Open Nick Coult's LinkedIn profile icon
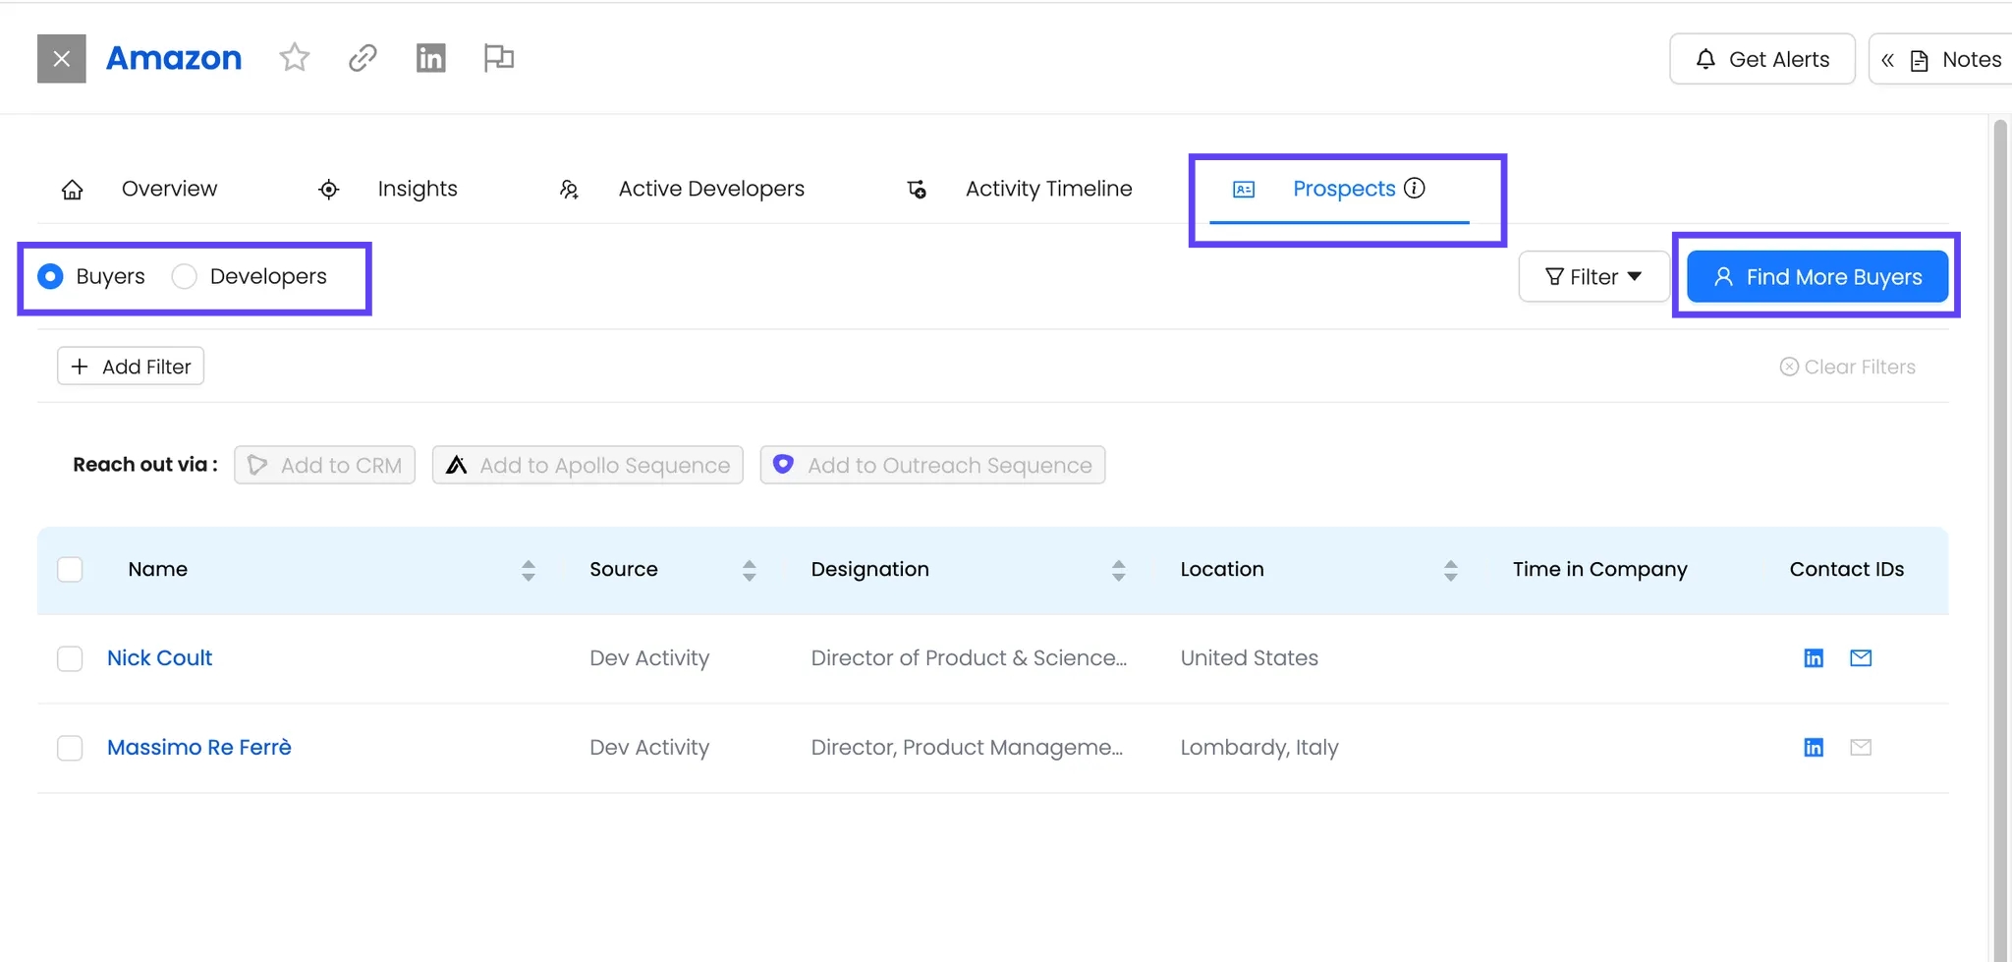 1814,658
